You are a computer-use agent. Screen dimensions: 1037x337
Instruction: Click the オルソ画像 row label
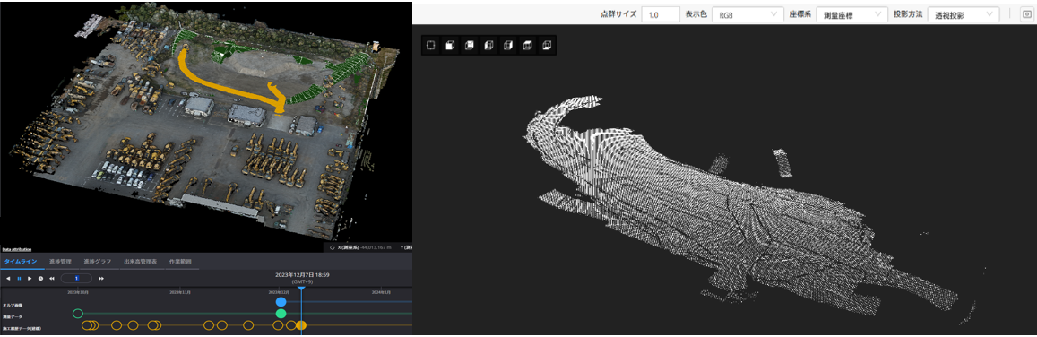coord(12,305)
